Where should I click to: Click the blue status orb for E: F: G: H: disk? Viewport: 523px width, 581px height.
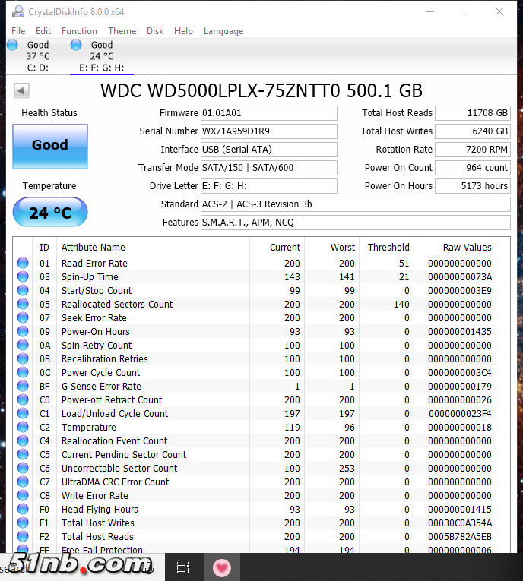(76, 46)
